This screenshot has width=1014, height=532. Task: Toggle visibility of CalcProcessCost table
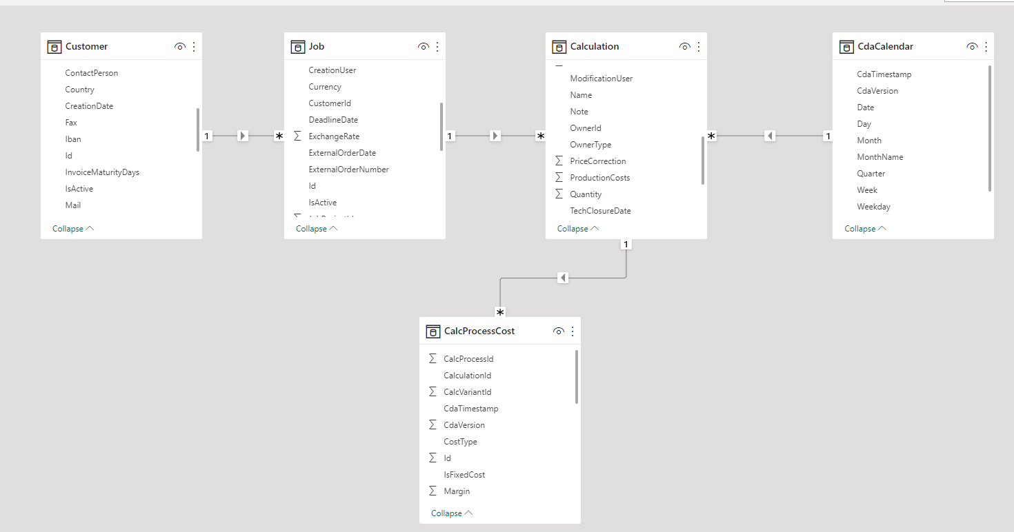559,331
